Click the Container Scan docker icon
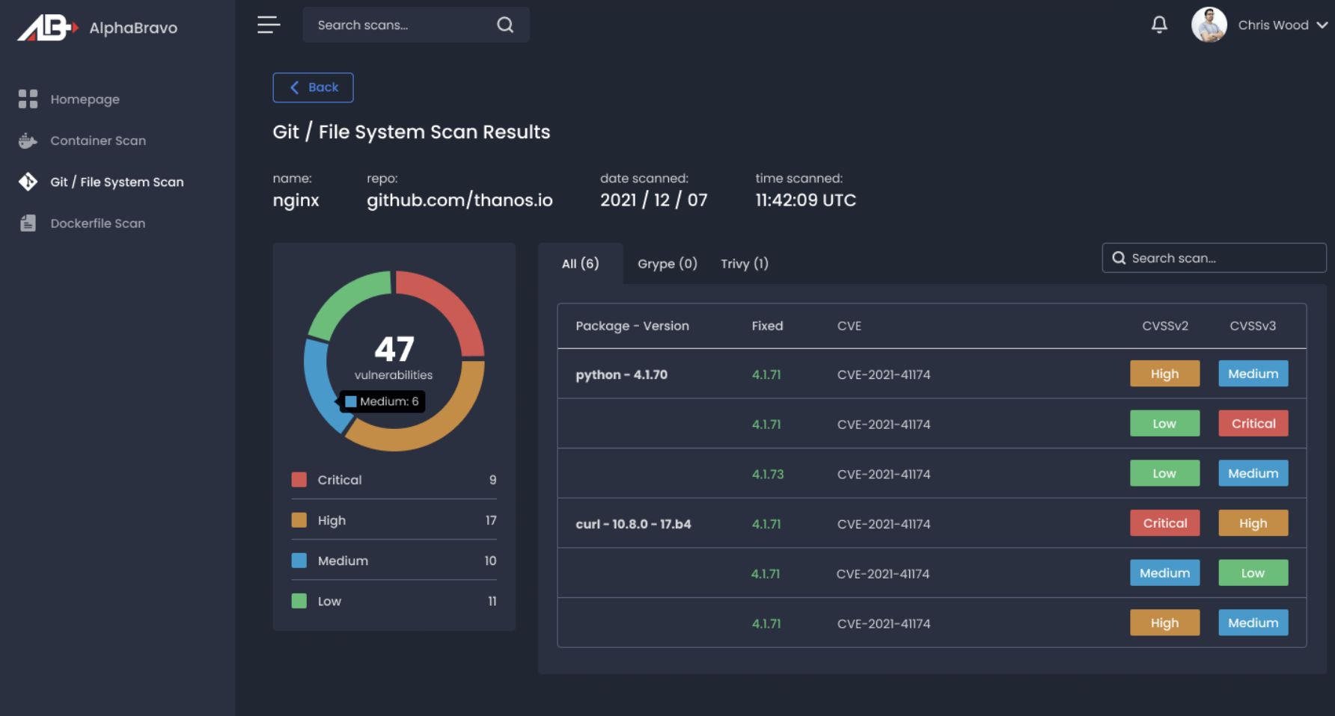 pos(28,141)
